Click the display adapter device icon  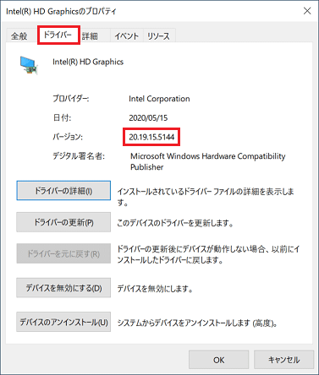[29, 65]
